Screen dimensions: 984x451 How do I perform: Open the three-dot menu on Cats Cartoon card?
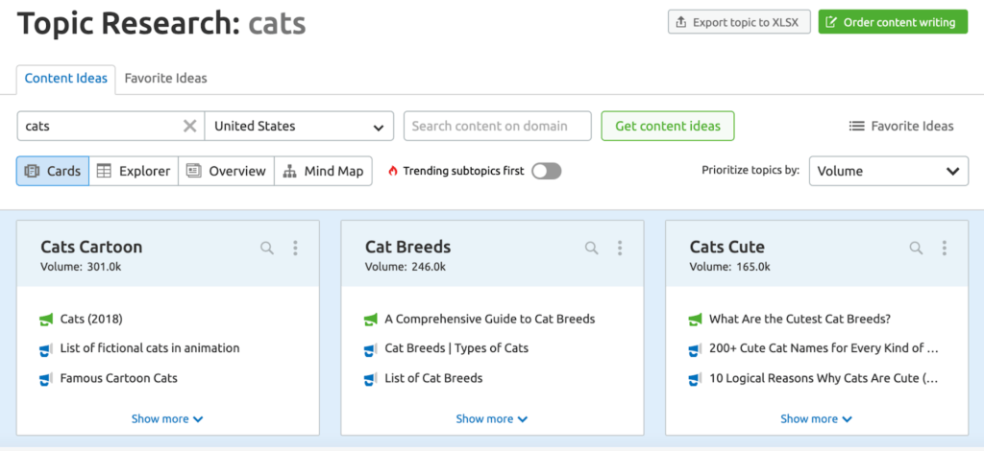[x=295, y=249]
